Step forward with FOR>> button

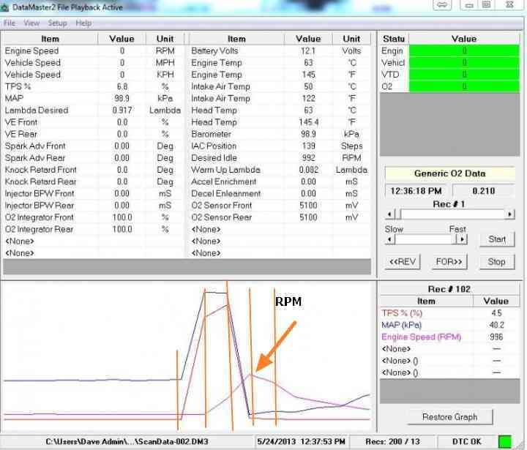tap(449, 261)
